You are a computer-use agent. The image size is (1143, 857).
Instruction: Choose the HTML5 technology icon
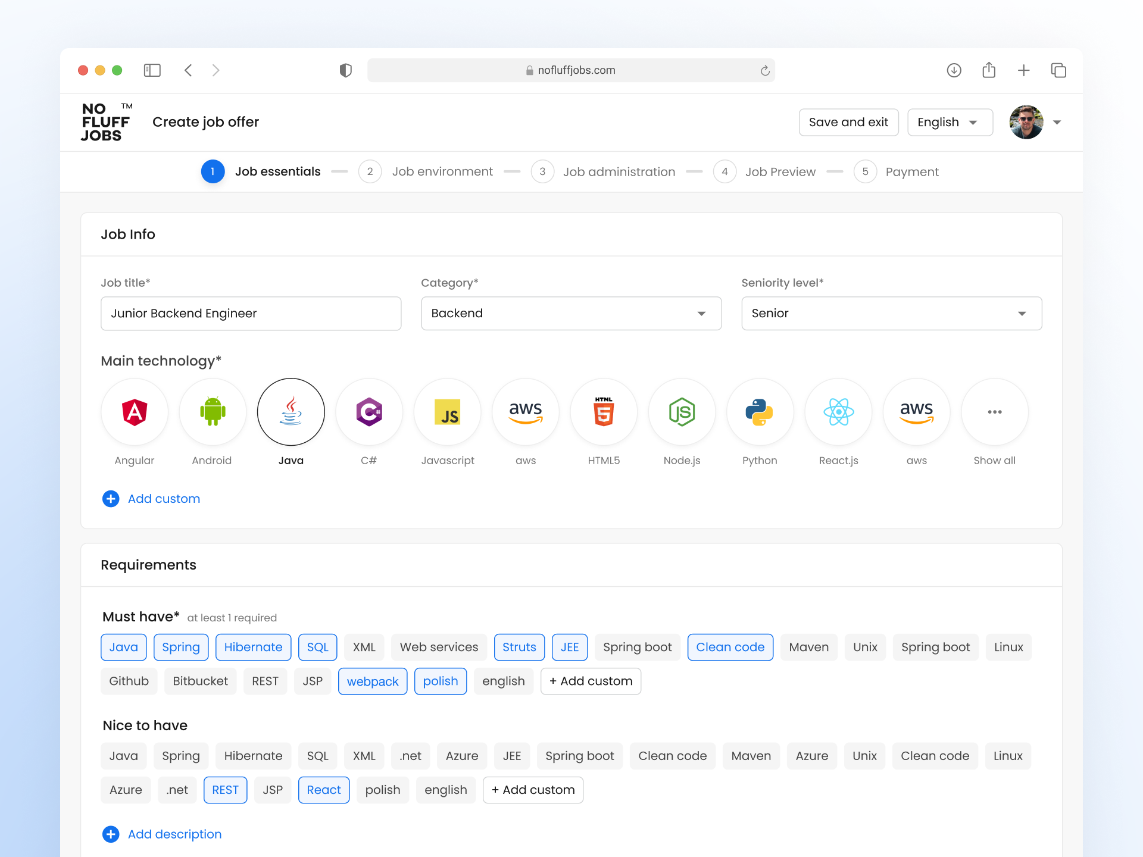point(604,412)
